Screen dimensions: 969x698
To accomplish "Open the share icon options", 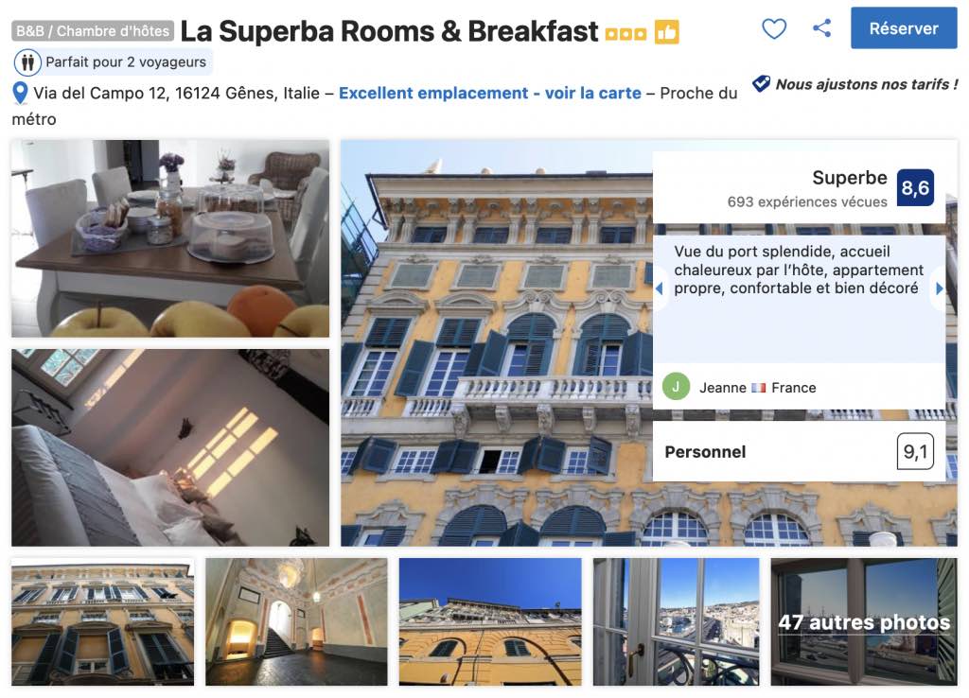I will (x=822, y=27).
